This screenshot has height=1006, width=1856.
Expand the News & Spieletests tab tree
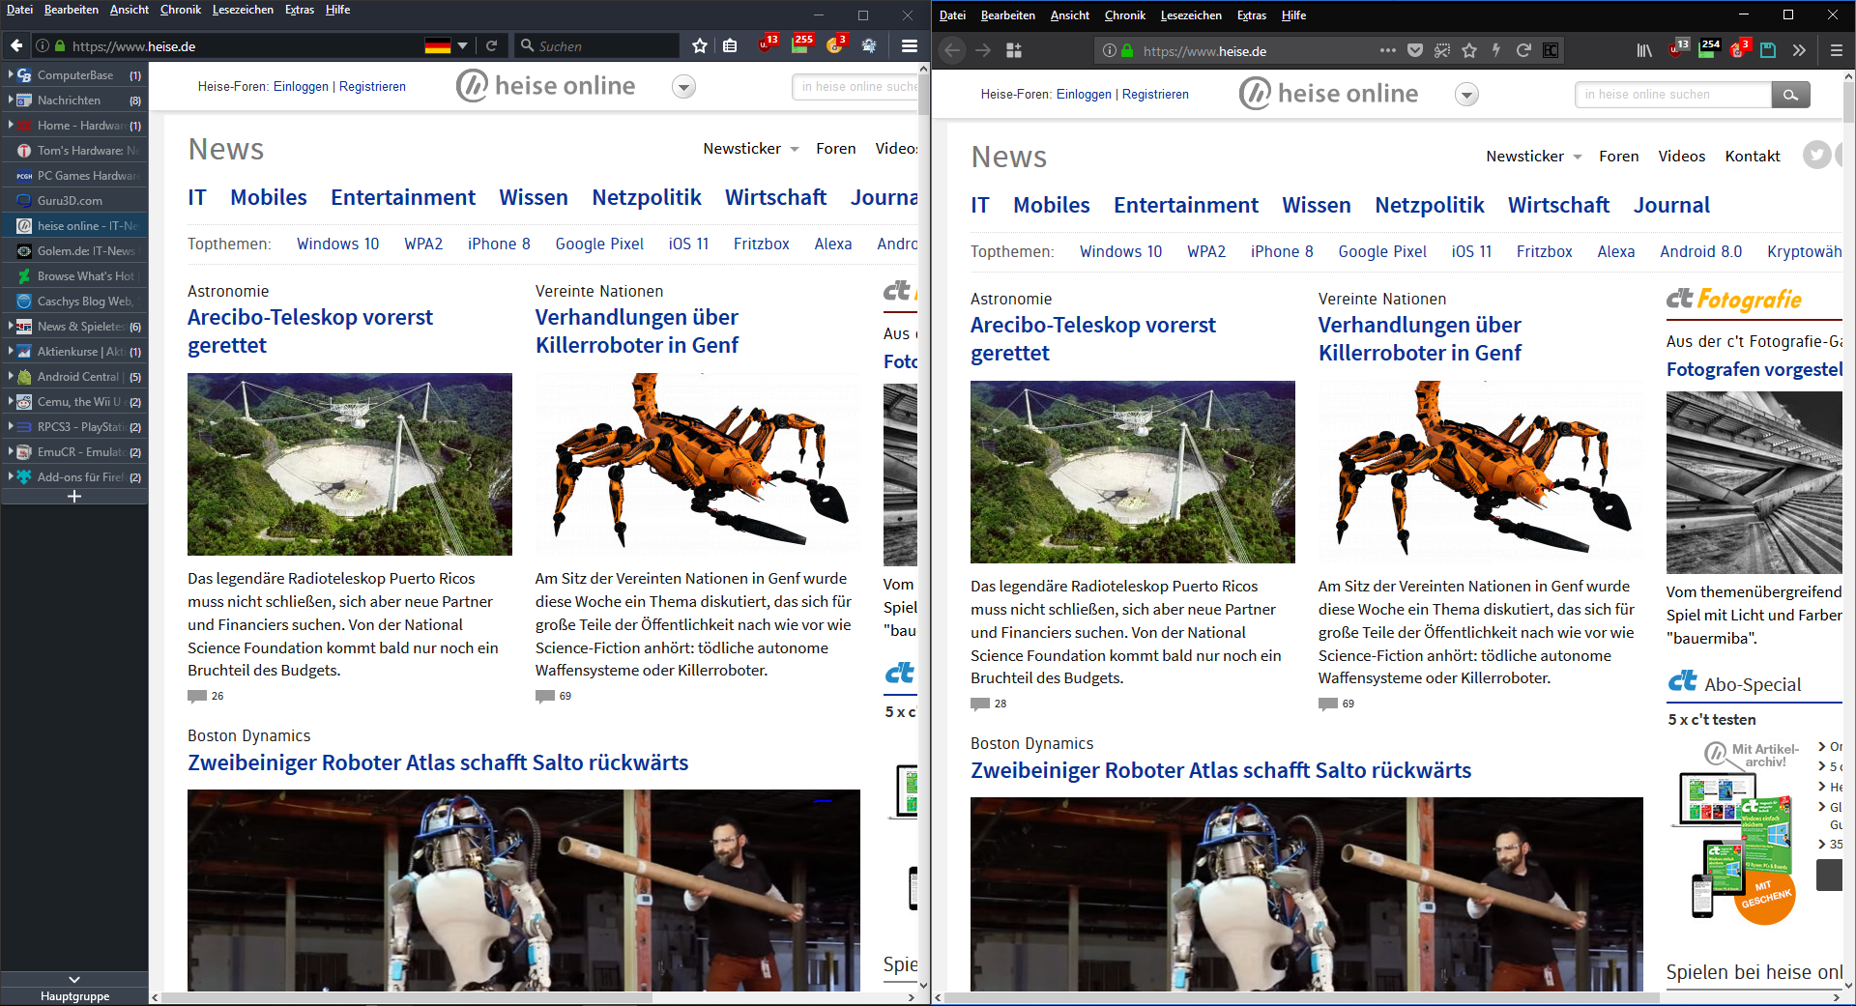(10, 326)
